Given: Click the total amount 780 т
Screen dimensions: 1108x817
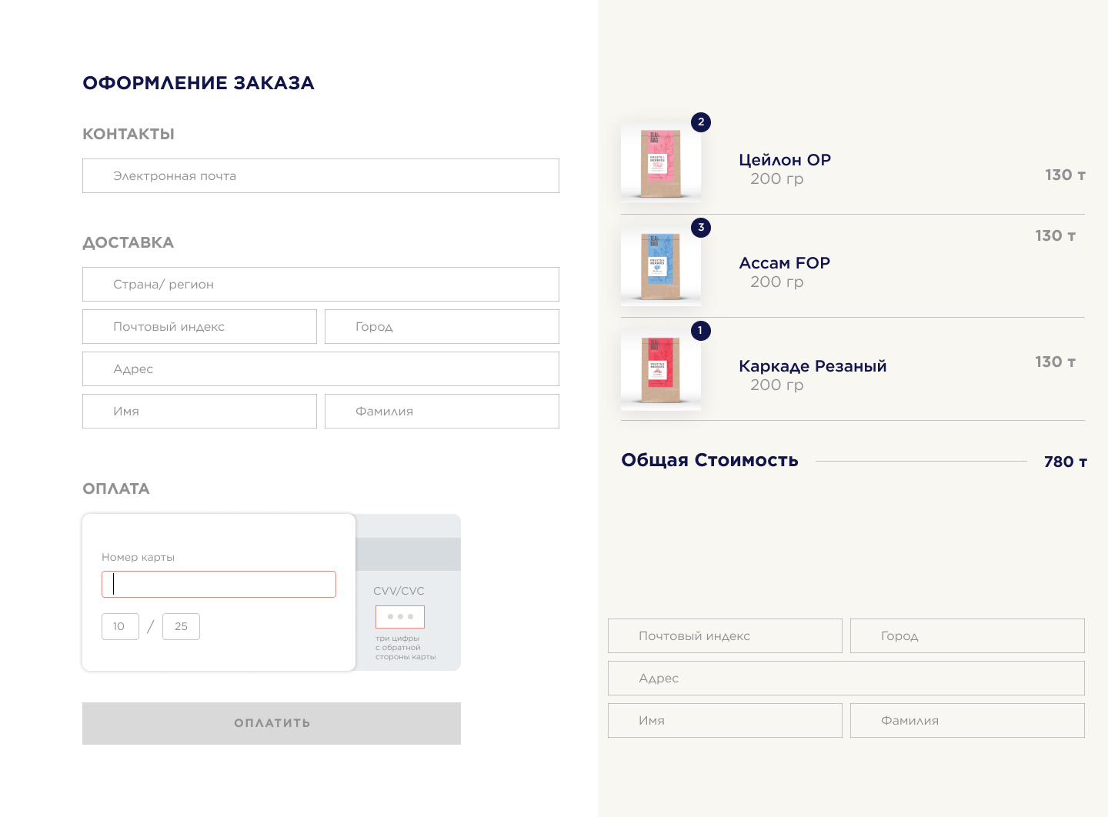Looking at the screenshot, I should click(x=1066, y=462).
